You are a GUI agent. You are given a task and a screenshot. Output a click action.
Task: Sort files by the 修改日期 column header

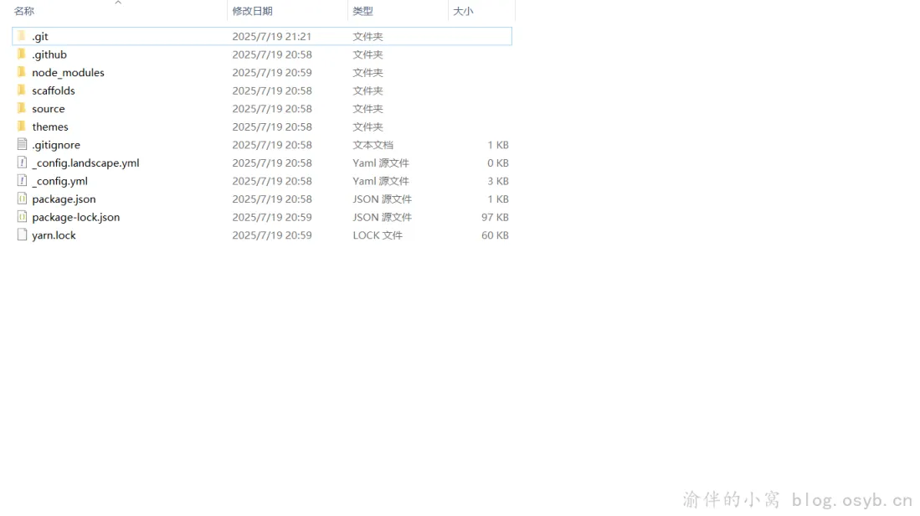coord(253,12)
